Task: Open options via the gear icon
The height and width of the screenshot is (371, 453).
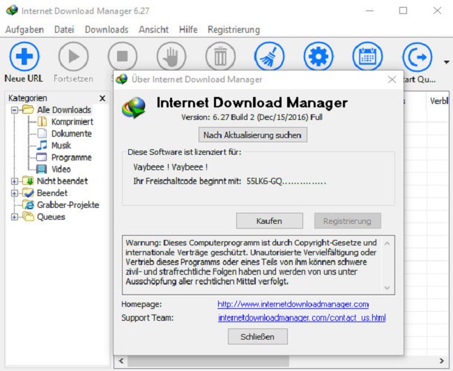Action: 318,56
